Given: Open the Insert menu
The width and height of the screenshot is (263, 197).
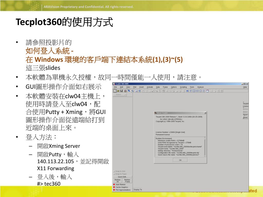Looking at the screenshot, I should pos(142,87).
